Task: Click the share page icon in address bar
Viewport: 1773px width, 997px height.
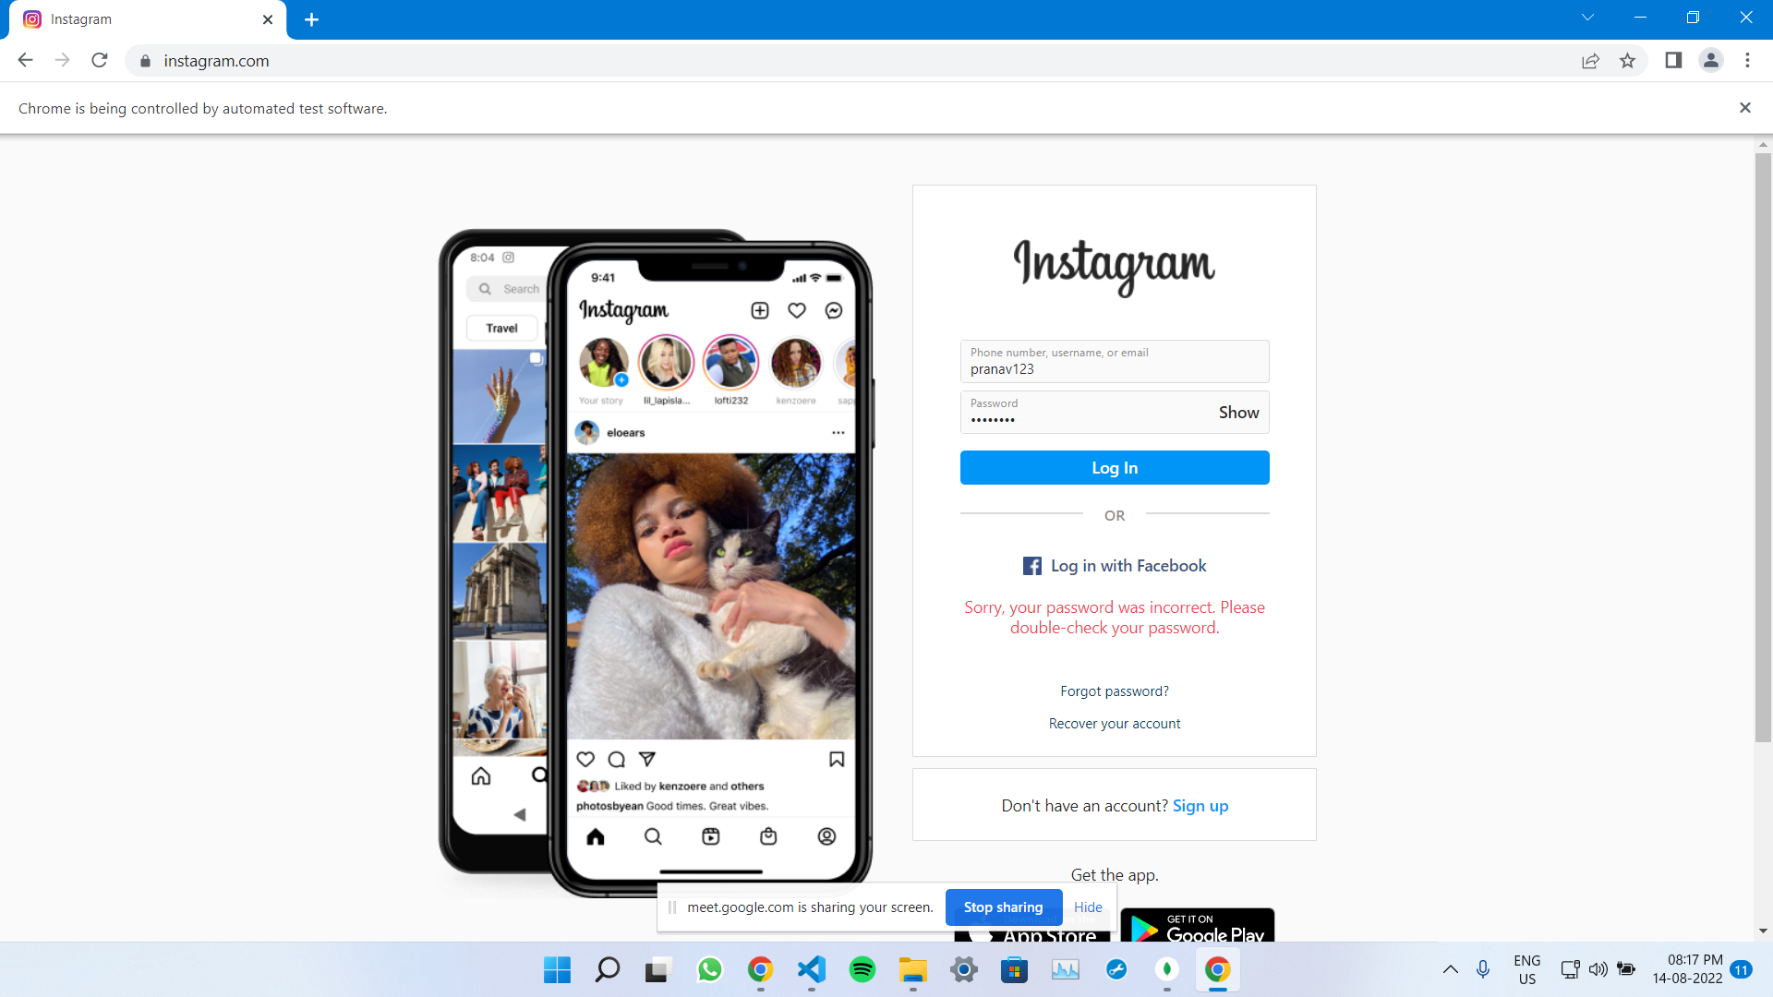Action: click(x=1590, y=61)
